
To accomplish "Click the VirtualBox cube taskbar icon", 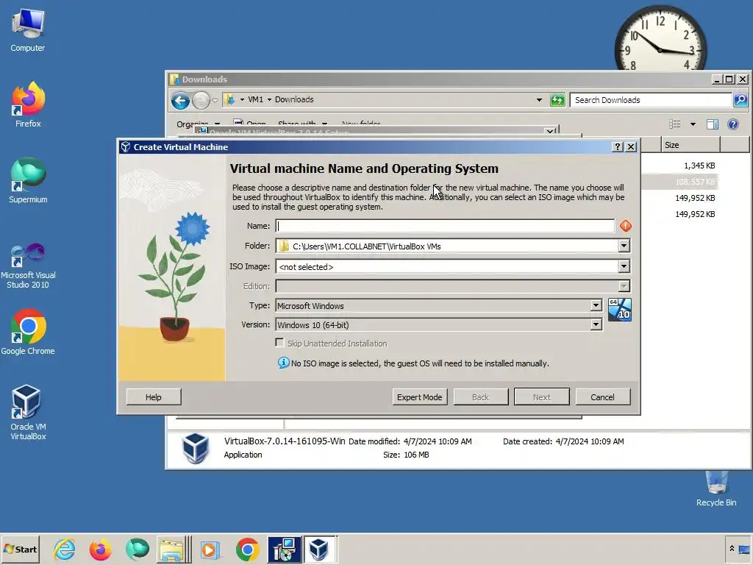I will pyautogui.click(x=321, y=549).
